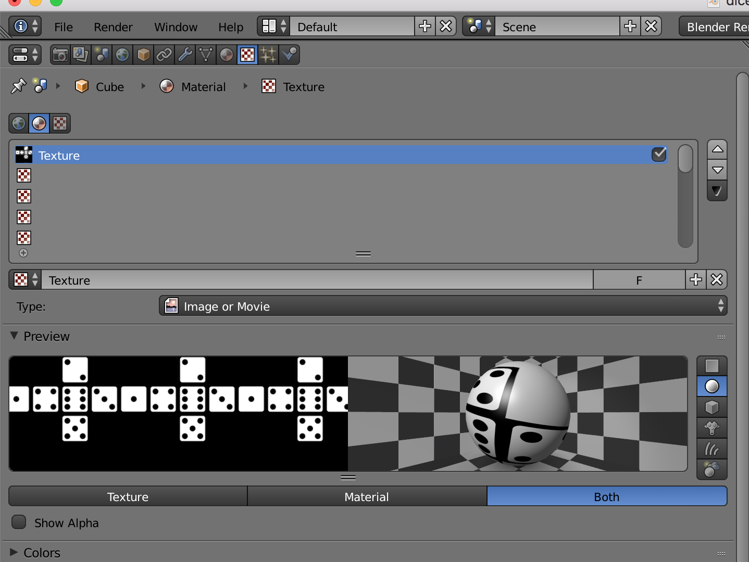The height and width of the screenshot is (562, 749).
Task: Open the Modifiers wrench tab
Action: [185, 55]
